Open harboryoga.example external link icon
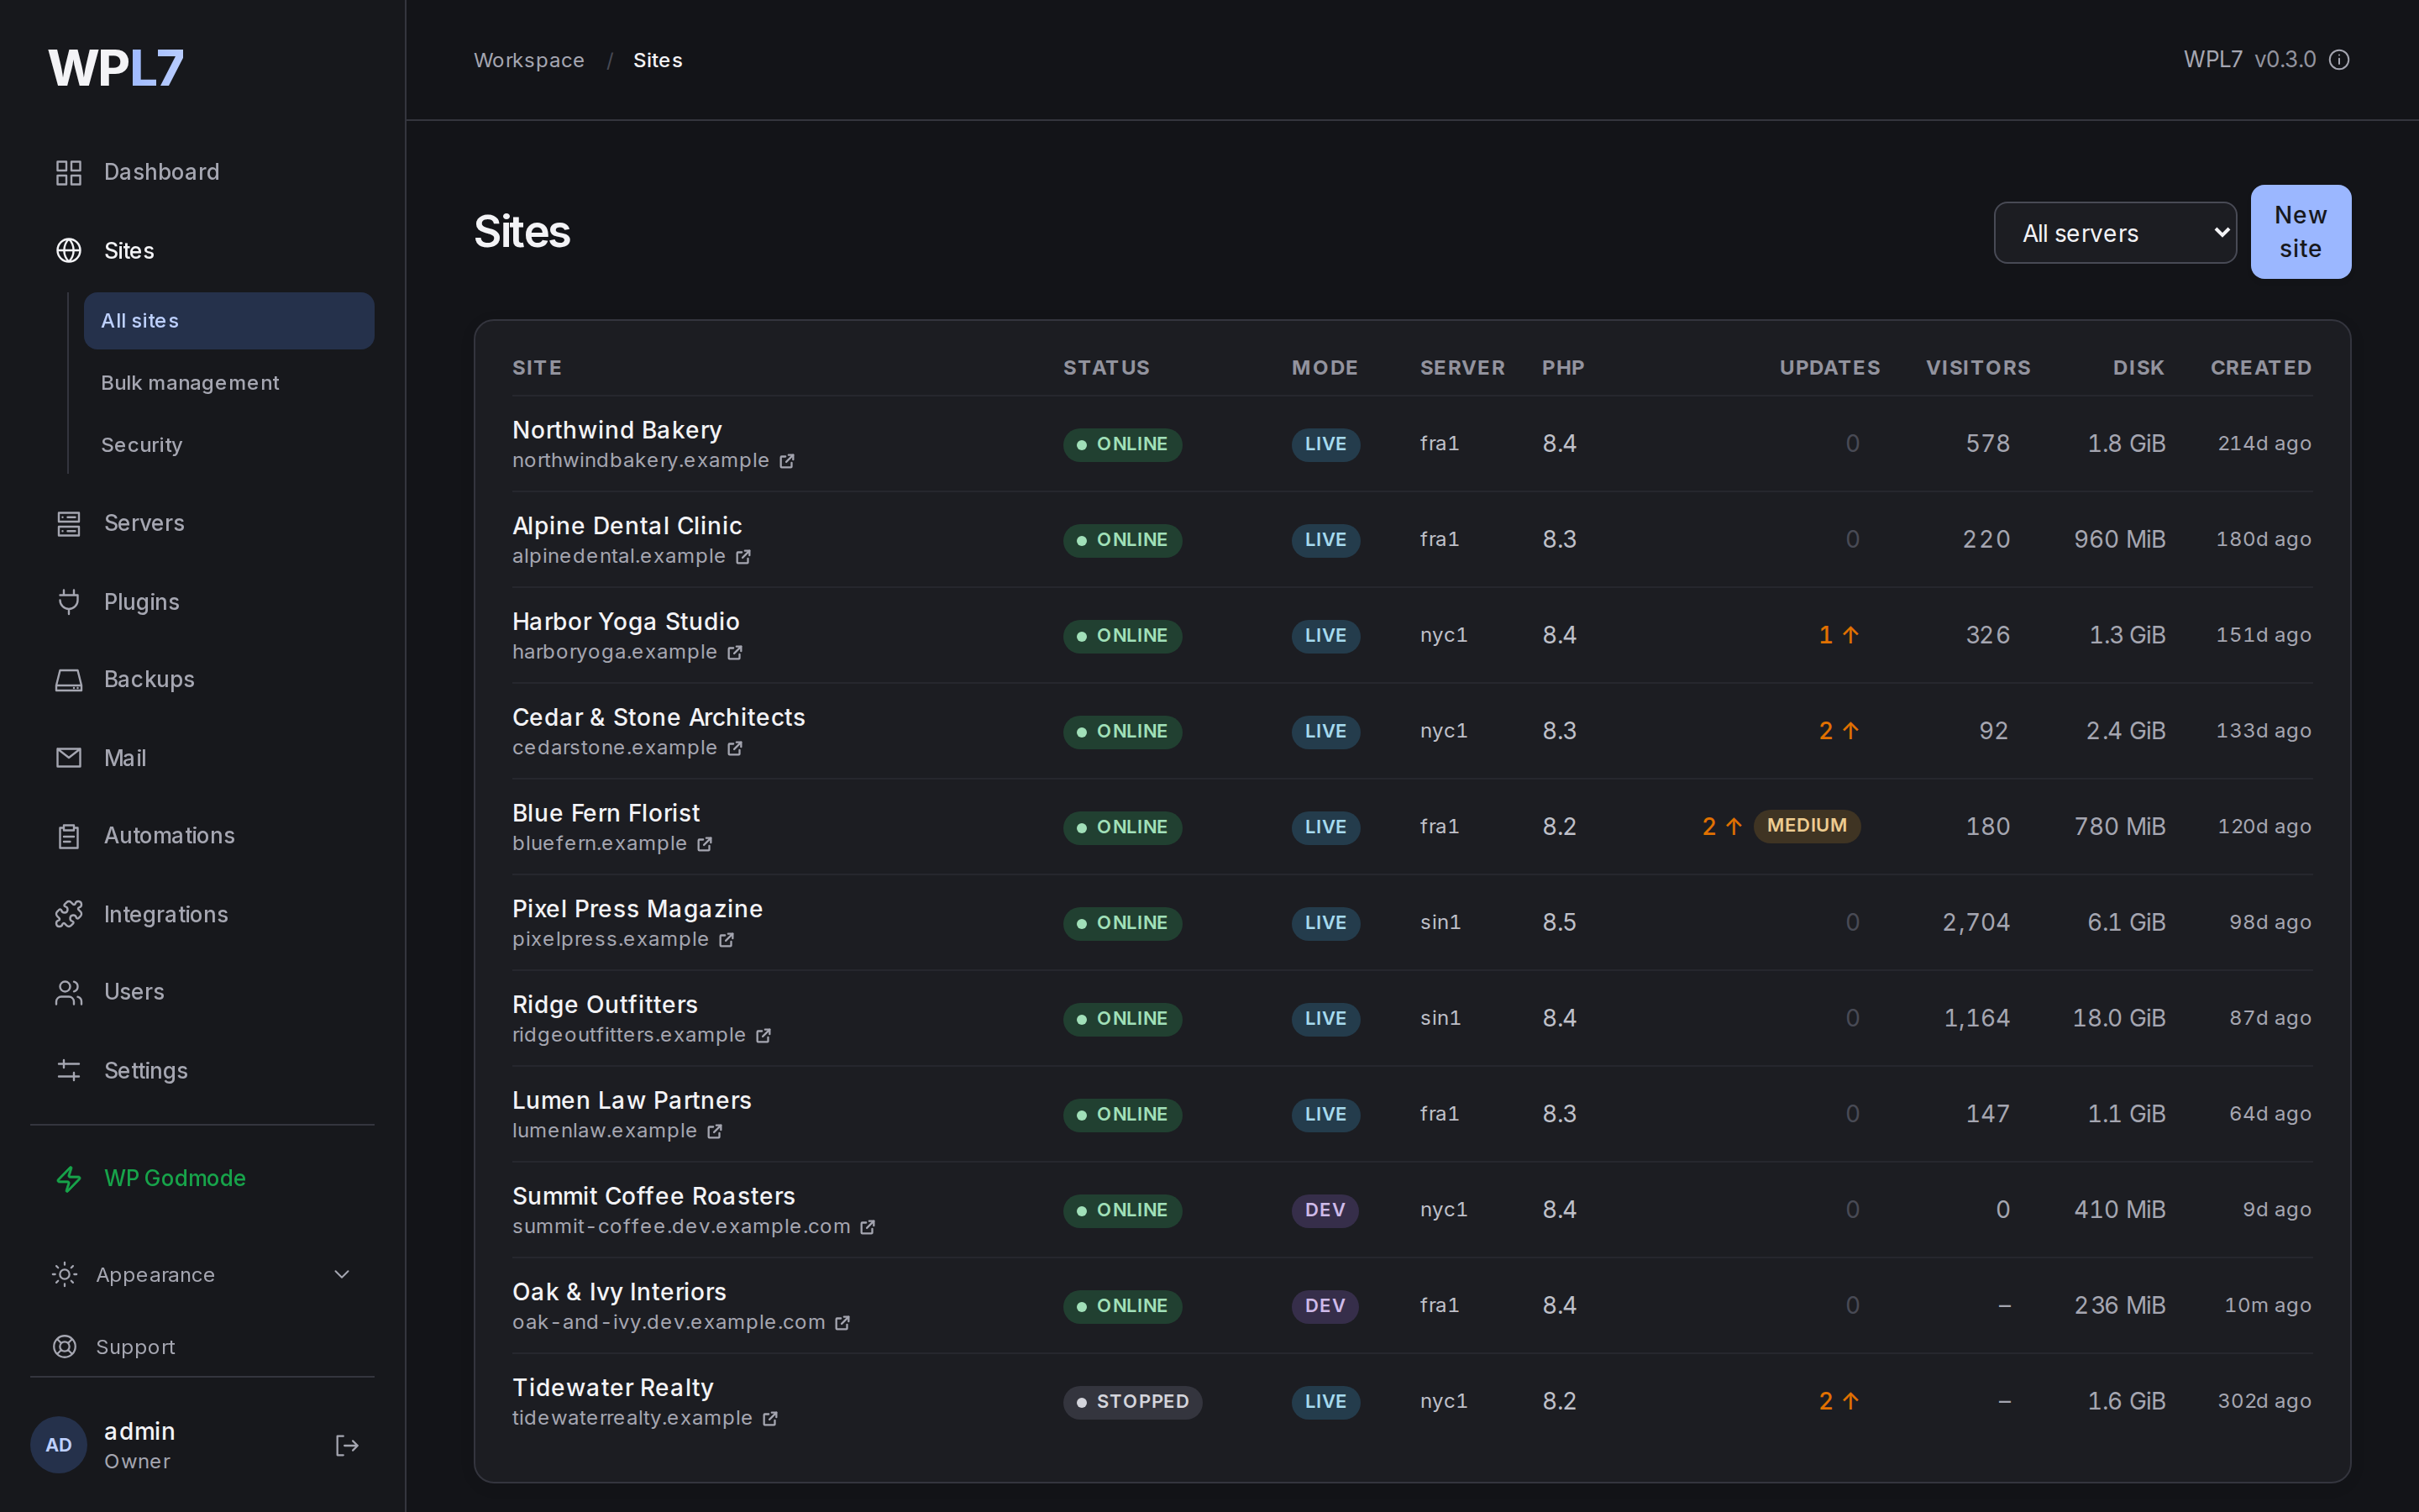The height and width of the screenshot is (1512, 2419). point(735,653)
